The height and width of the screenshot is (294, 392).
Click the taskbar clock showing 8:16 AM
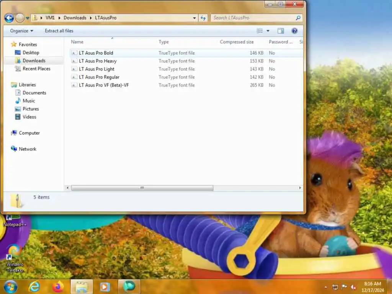tap(372, 287)
